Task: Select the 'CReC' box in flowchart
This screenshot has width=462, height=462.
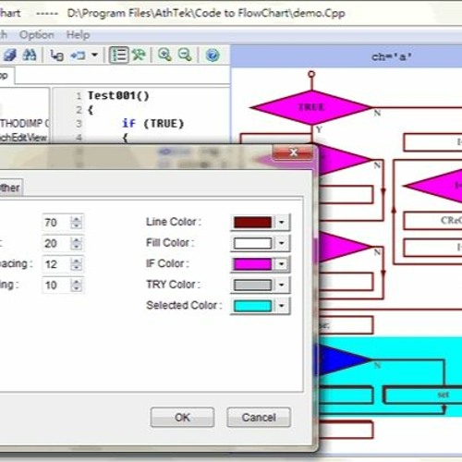Action: pos(432,221)
